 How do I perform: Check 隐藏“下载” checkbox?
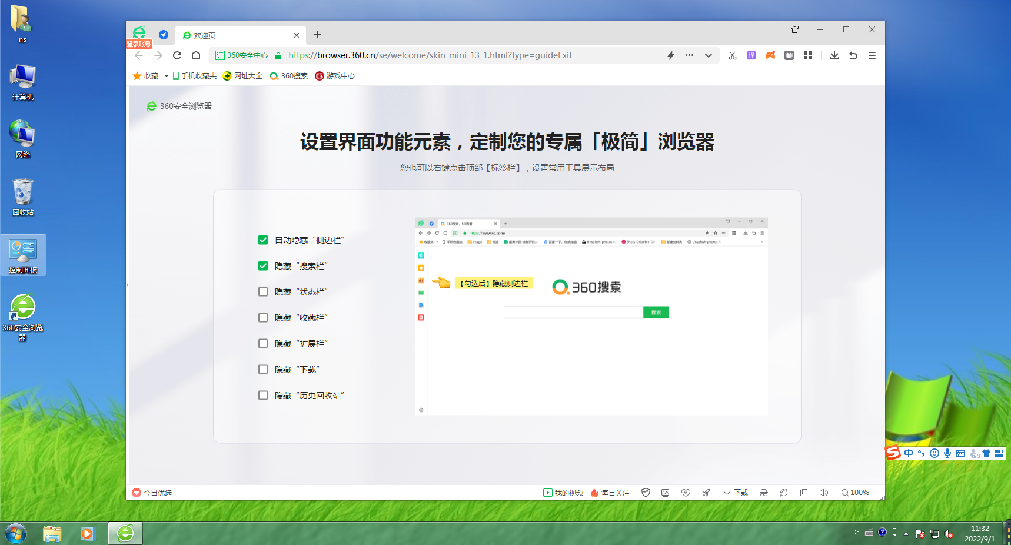[263, 370]
